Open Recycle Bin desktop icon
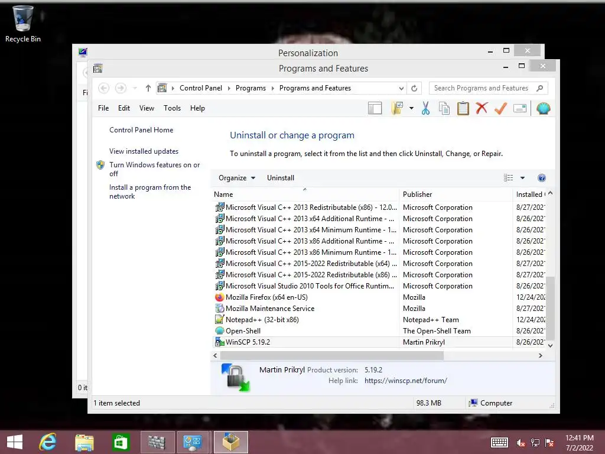The image size is (605, 454). (23, 24)
